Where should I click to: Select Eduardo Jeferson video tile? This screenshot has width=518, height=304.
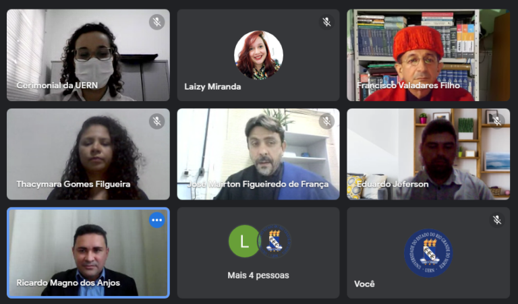(x=428, y=154)
